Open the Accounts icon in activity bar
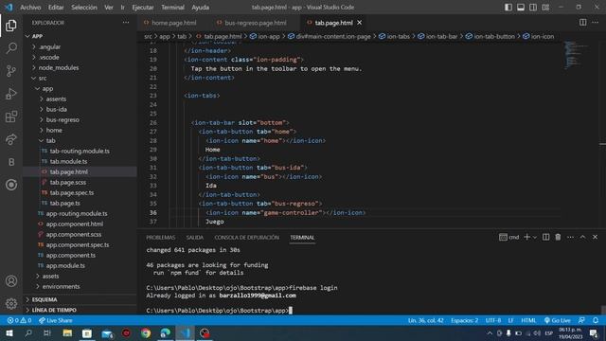The height and width of the screenshot is (341, 606). click(x=11, y=281)
